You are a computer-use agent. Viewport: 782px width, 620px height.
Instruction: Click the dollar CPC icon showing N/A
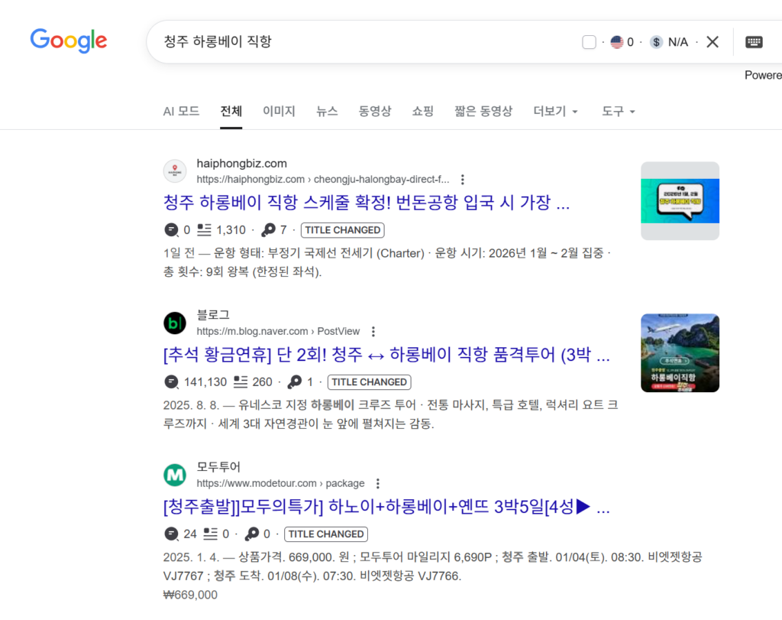(657, 42)
